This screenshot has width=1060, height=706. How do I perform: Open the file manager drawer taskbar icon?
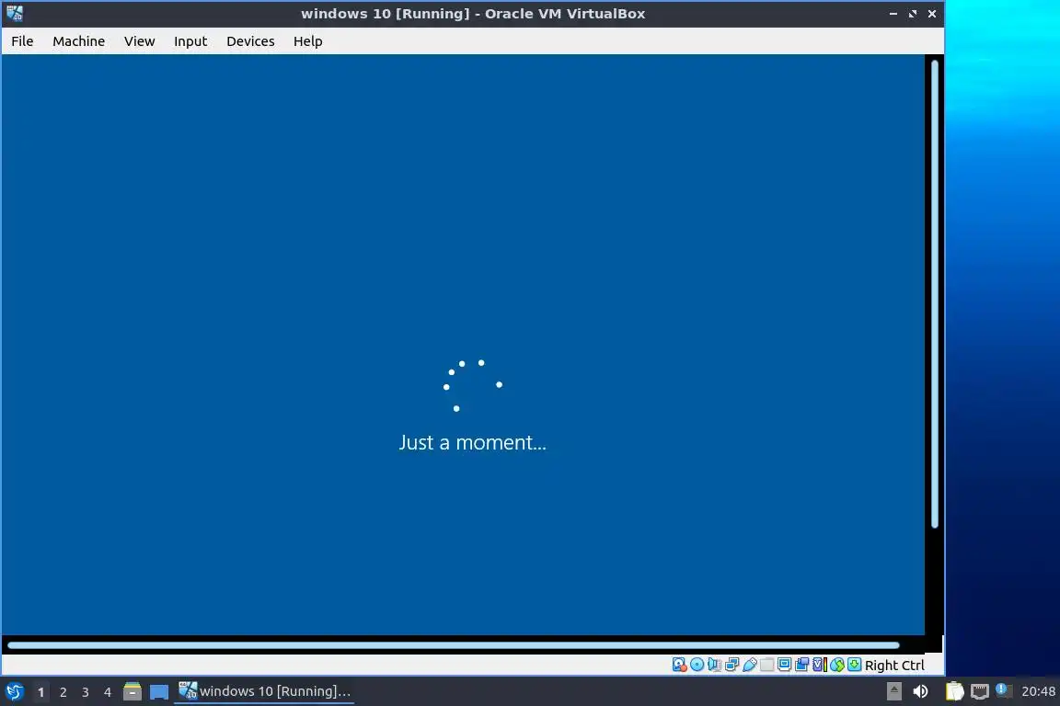(132, 691)
